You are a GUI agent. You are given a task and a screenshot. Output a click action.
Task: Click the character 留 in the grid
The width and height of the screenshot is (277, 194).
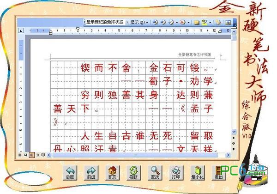[x=194, y=136]
